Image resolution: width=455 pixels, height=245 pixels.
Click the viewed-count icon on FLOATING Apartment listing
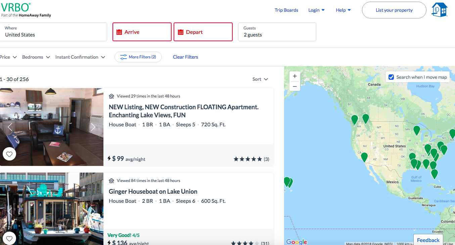click(x=111, y=96)
